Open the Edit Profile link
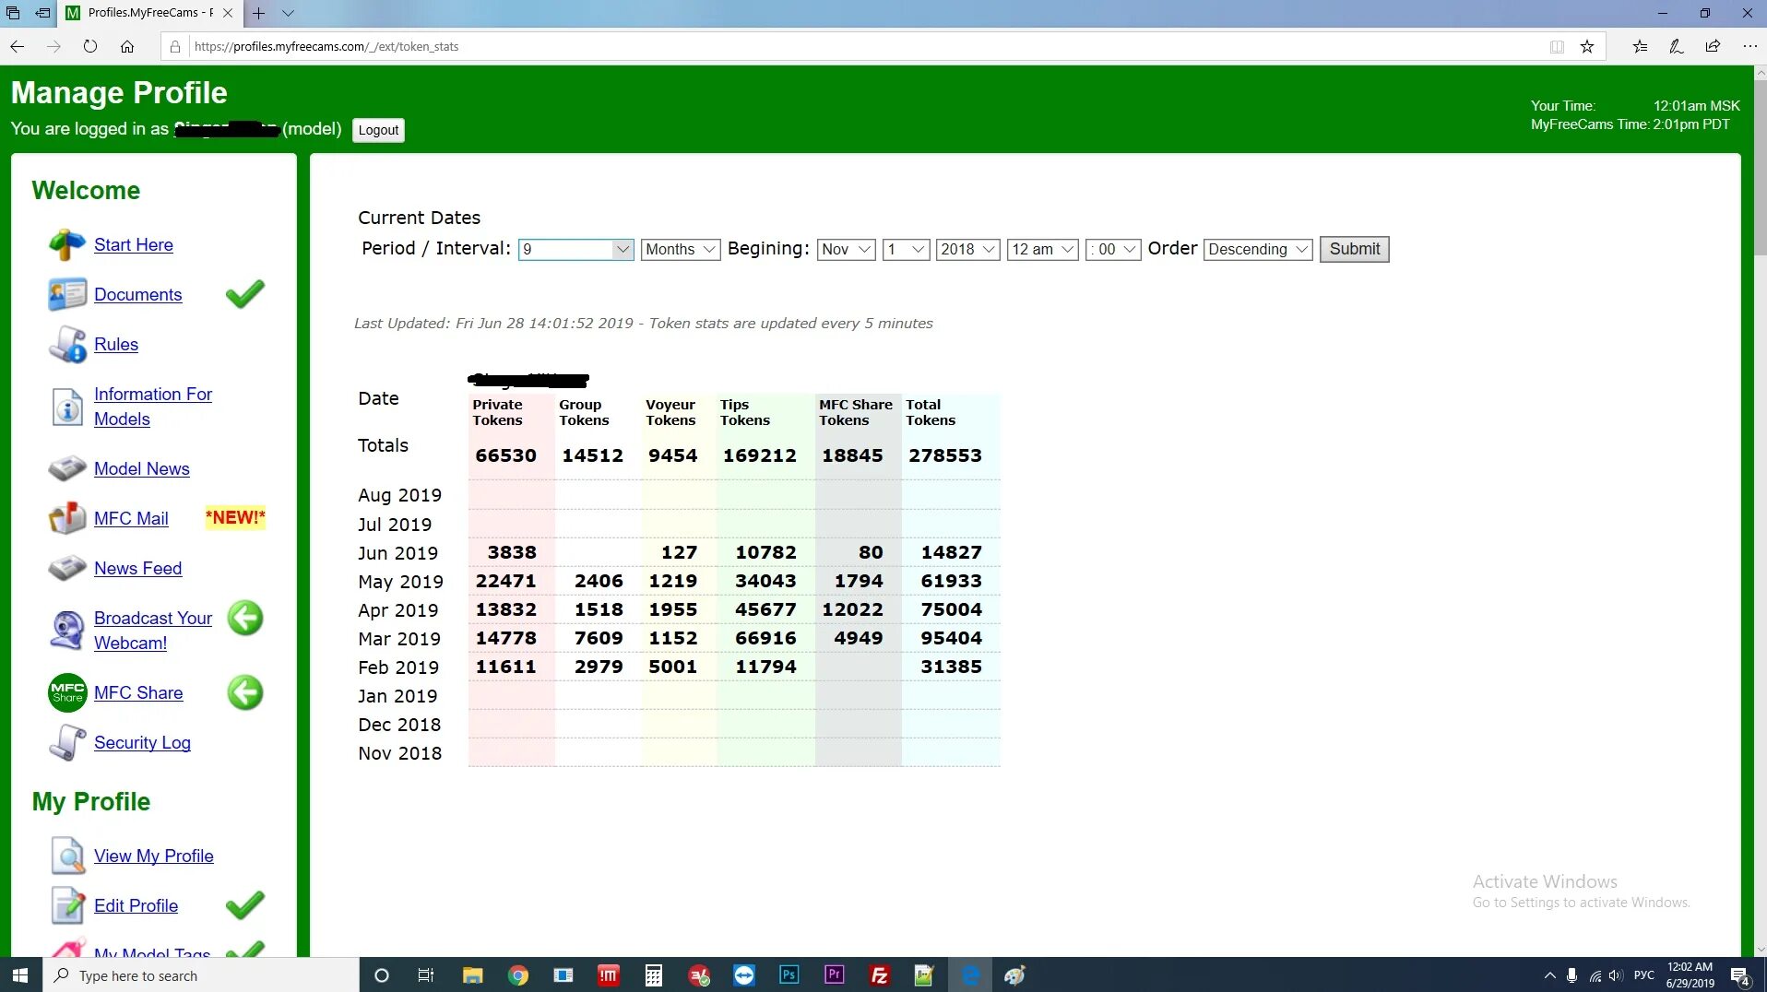This screenshot has height=992, width=1767. point(136,905)
